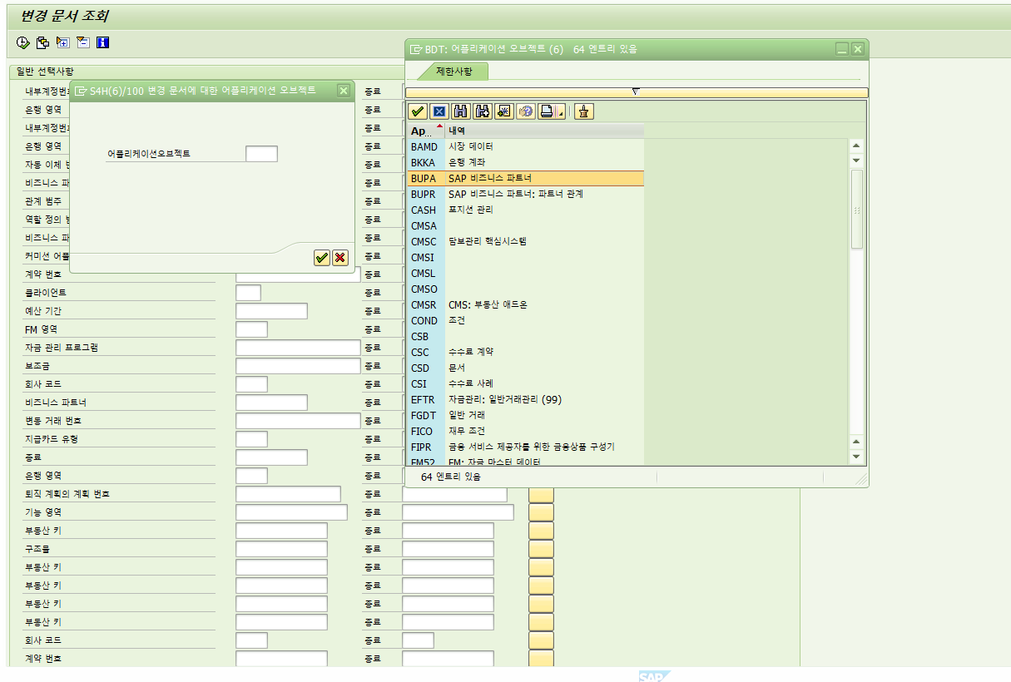
Task: Click the 자금 관리 프로그램 input field
Action: point(298,348)
